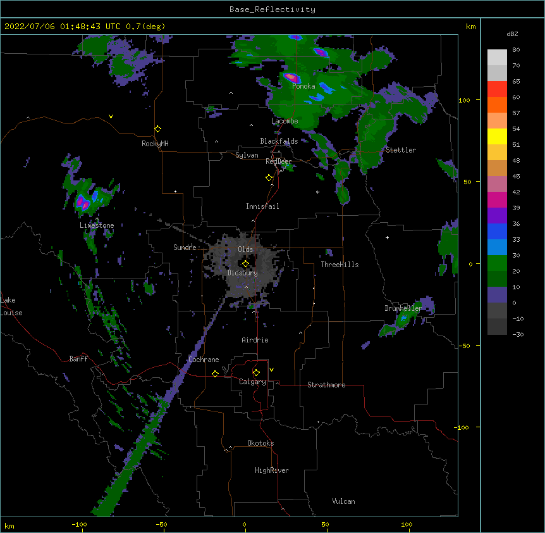Click the Banff label

78,359
